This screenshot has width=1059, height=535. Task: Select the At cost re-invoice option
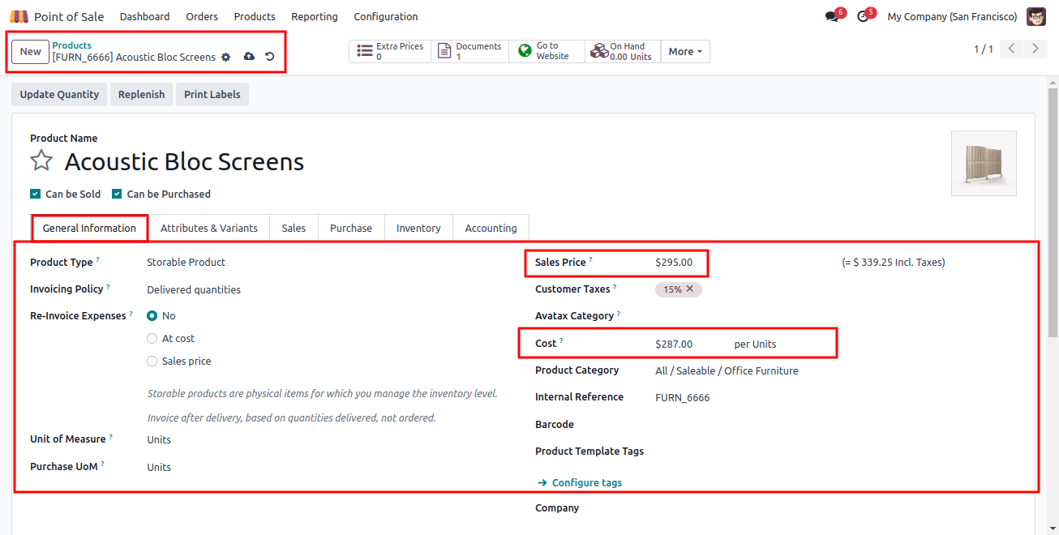click(x=152, y=339)
